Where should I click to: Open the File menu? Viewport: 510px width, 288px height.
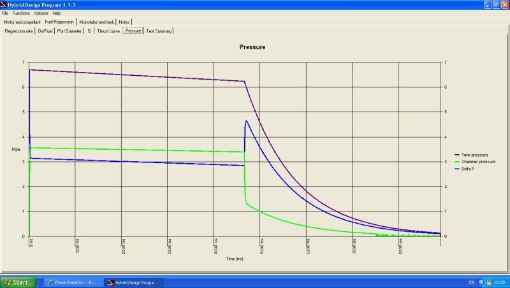click(5, 13)
